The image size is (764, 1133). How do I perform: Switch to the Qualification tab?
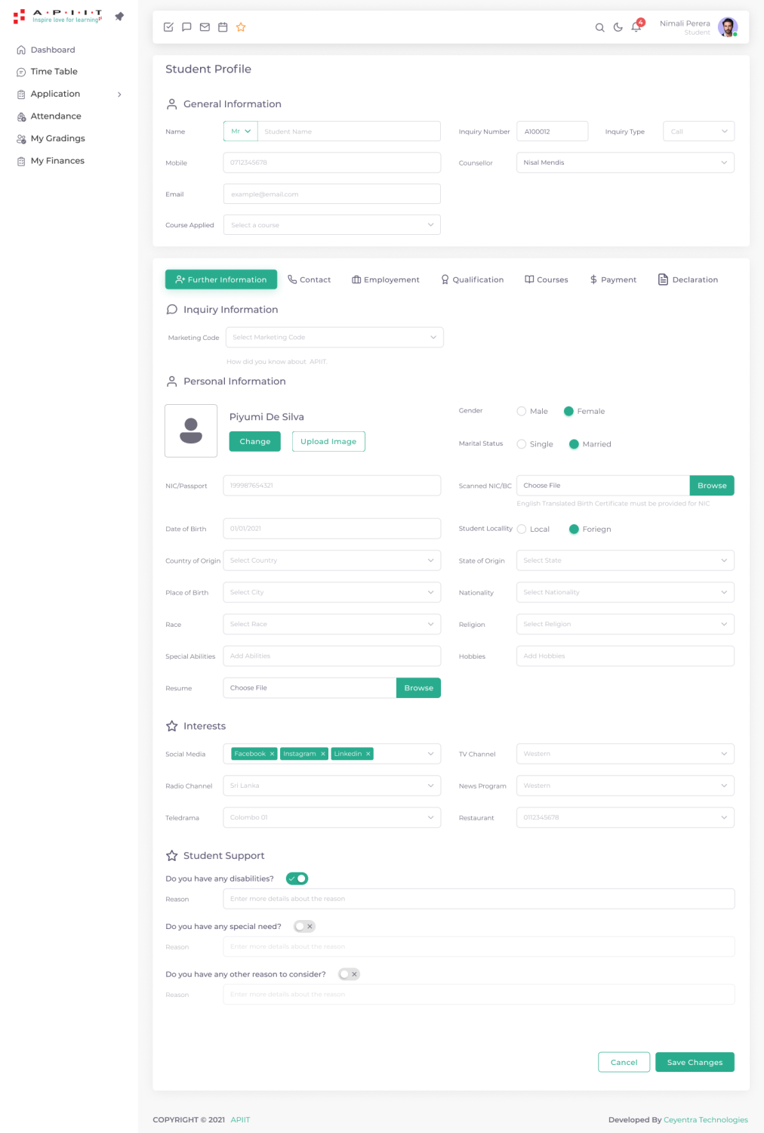point(473,279)
